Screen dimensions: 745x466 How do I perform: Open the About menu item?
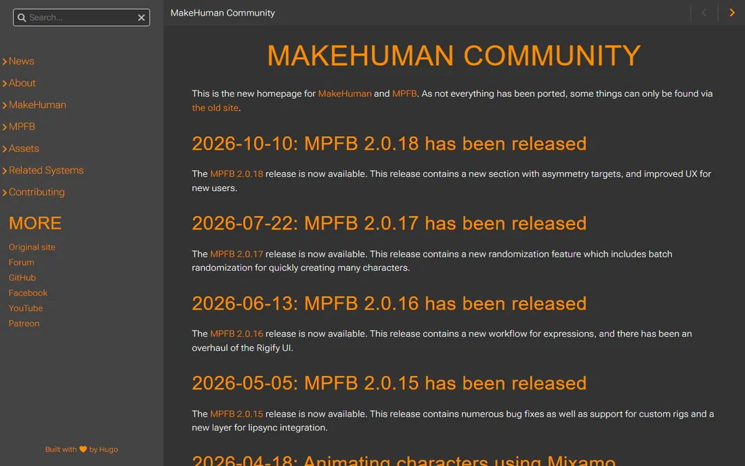click(22, 83)
